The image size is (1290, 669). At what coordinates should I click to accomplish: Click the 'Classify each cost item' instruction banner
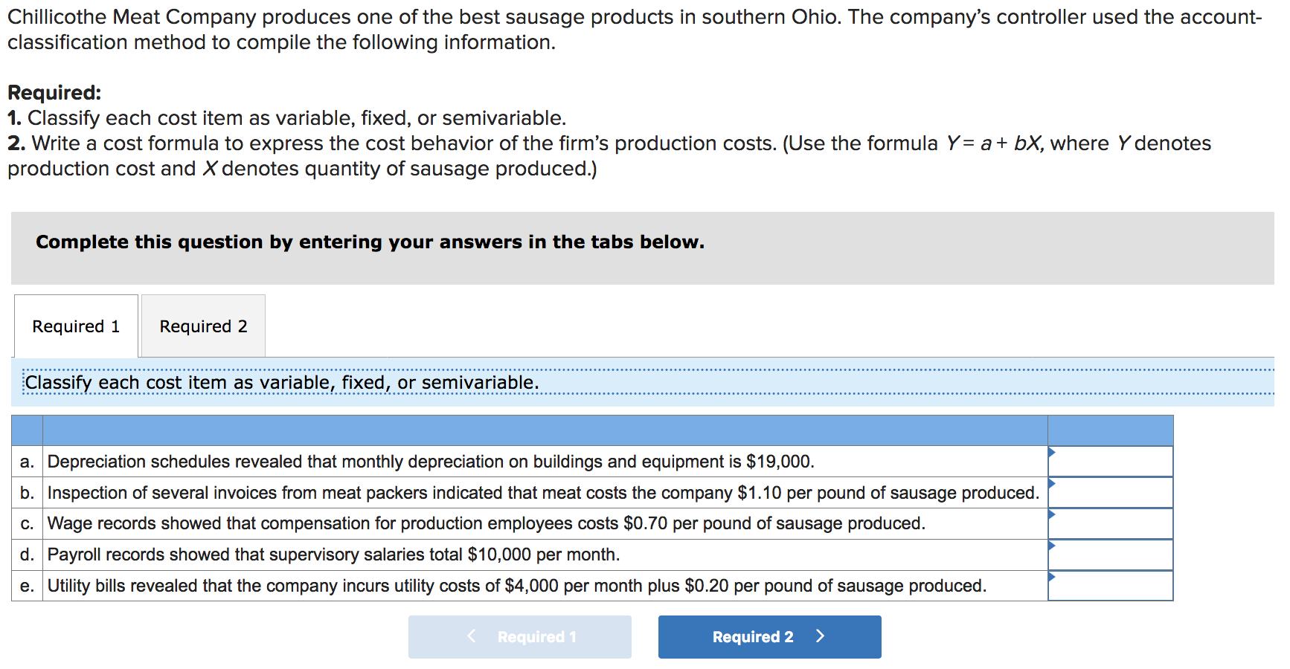644,382
